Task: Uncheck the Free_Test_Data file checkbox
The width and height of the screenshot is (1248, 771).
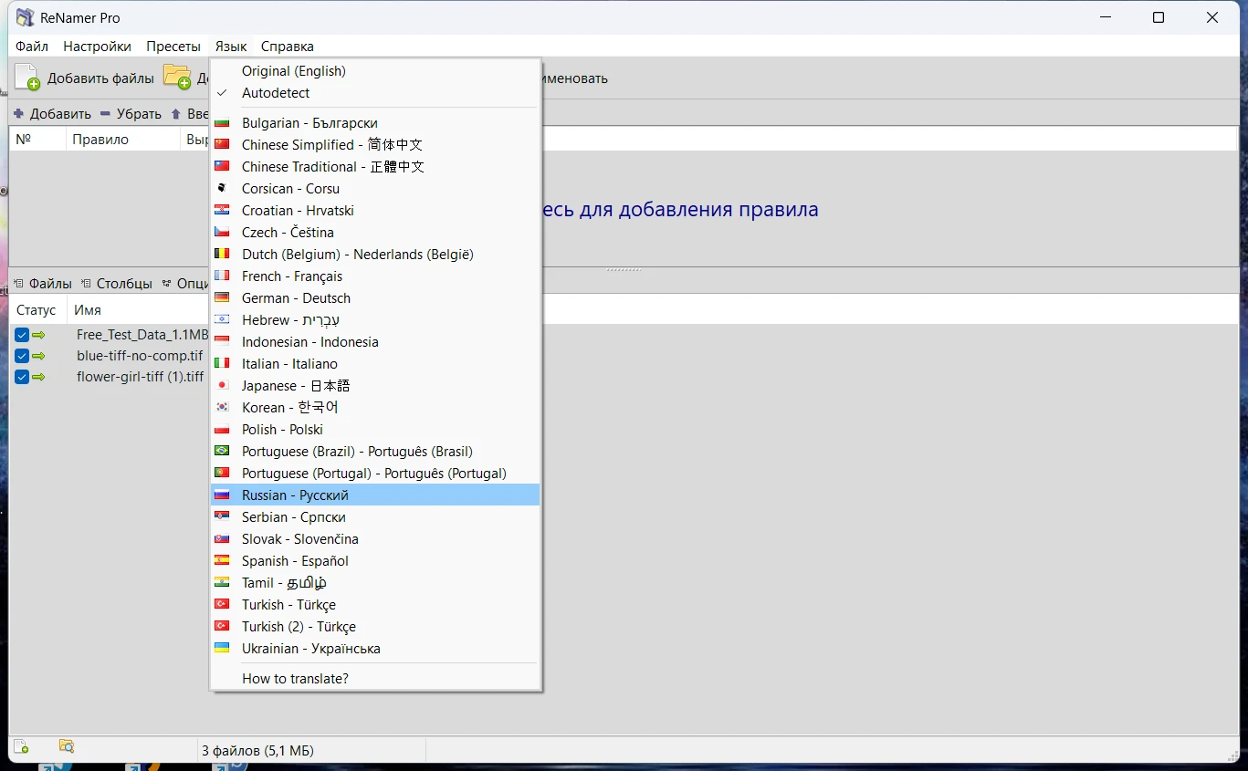Action: (22, 335)
